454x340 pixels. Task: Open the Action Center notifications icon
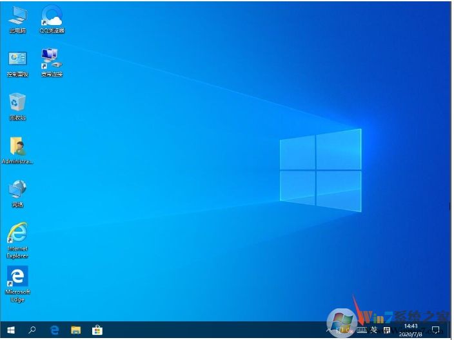coord(435,330)
